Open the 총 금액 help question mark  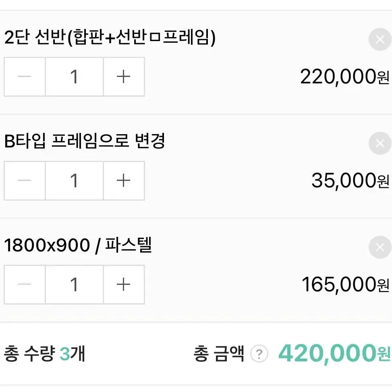click(x=259, y=354)
